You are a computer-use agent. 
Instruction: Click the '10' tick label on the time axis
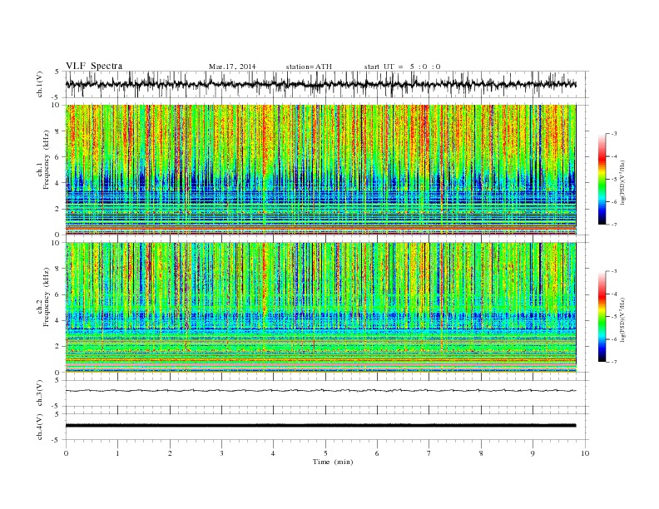click(x=585, y=453)
